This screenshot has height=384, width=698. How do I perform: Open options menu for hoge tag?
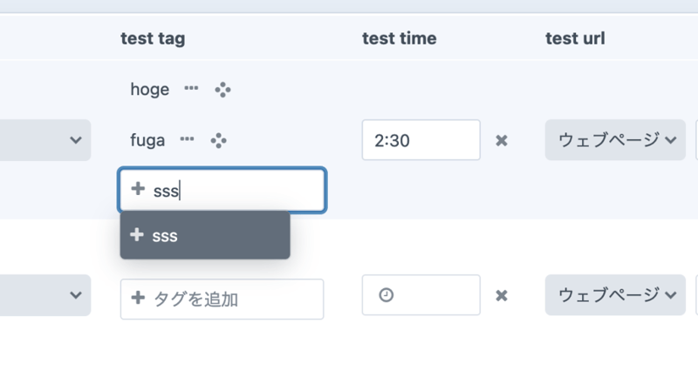click(x=190, y=89)
